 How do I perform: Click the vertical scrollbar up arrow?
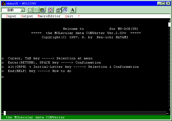click(169, 21)
